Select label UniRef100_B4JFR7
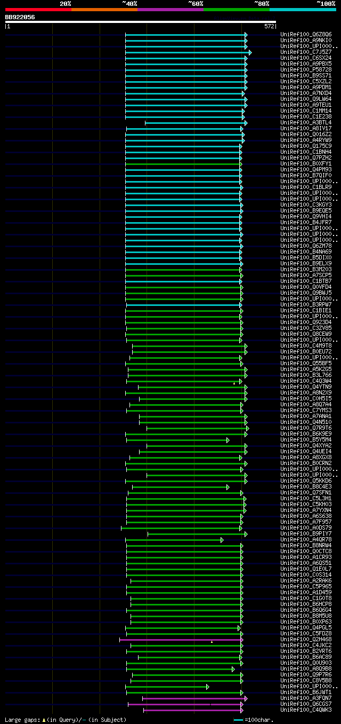The height and width of the screenshot is (724, 341). (306, 223)
